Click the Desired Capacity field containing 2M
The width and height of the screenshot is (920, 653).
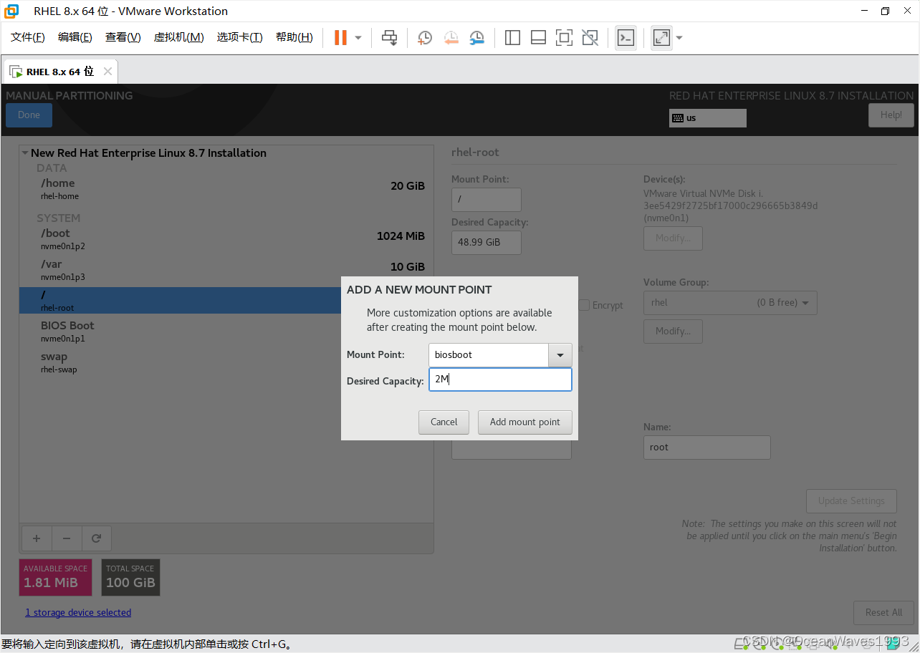point(500,379)
